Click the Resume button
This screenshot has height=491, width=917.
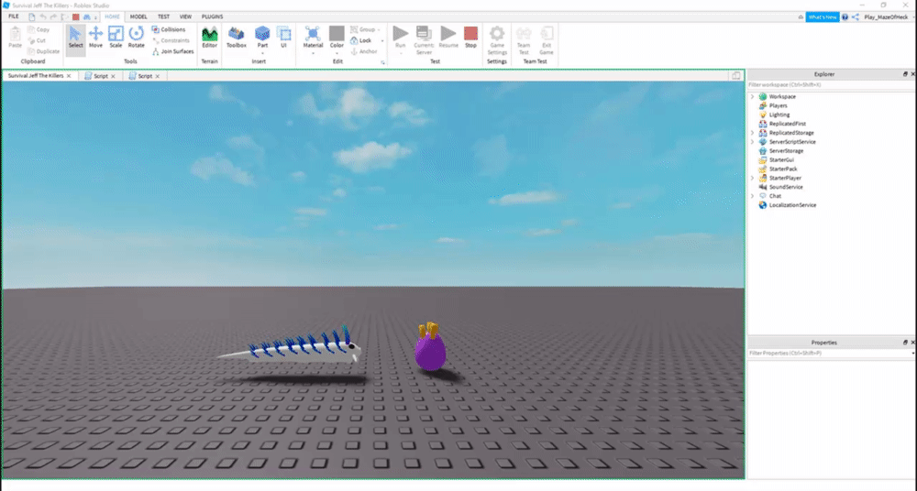click(448, 38)
